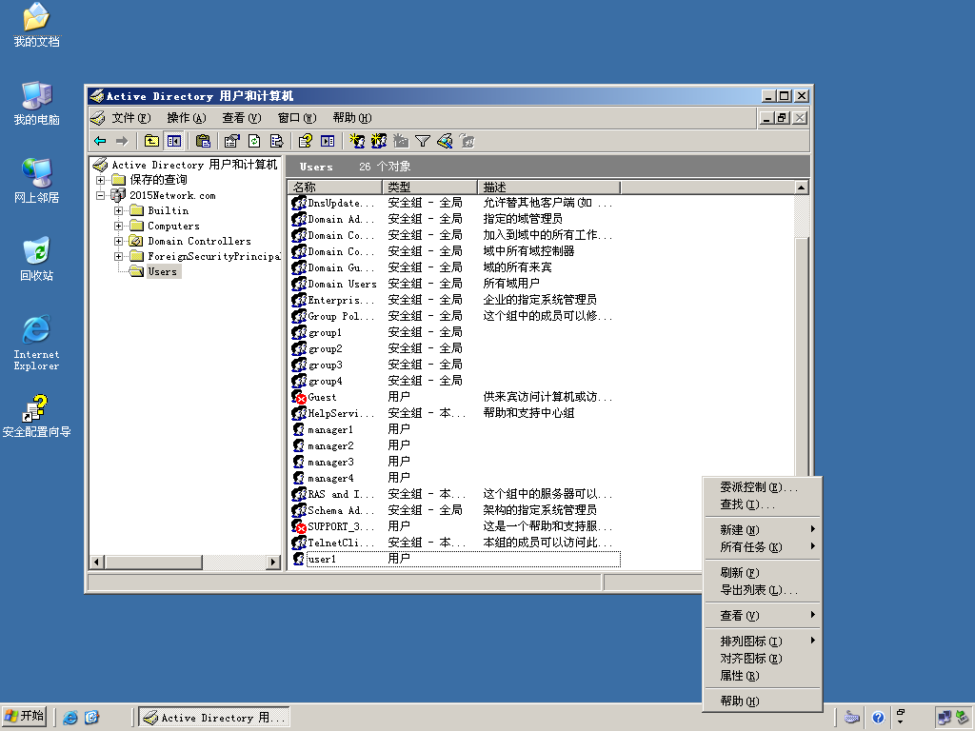Open Internet Explorer desktop icon
This screenshot has height=731, width=975.
click(37, 343)
